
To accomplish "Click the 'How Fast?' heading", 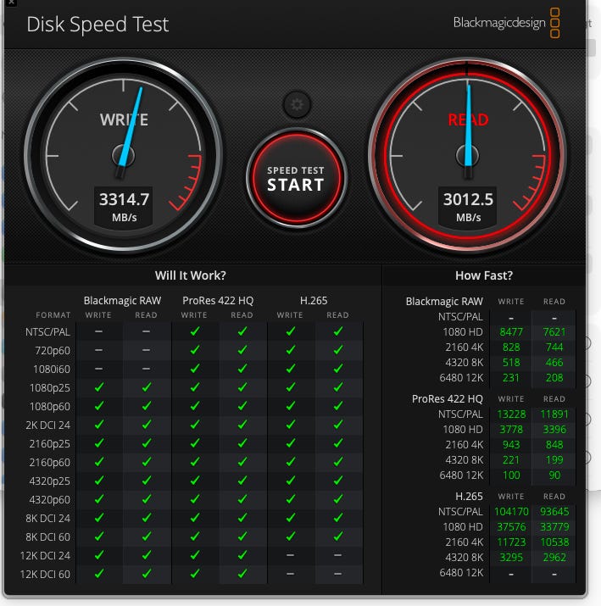I will pos(484,275).
